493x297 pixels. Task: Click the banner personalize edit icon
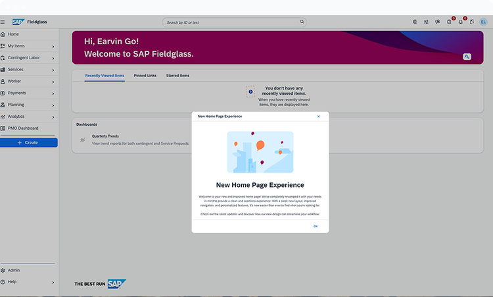(x=467, y=57)
